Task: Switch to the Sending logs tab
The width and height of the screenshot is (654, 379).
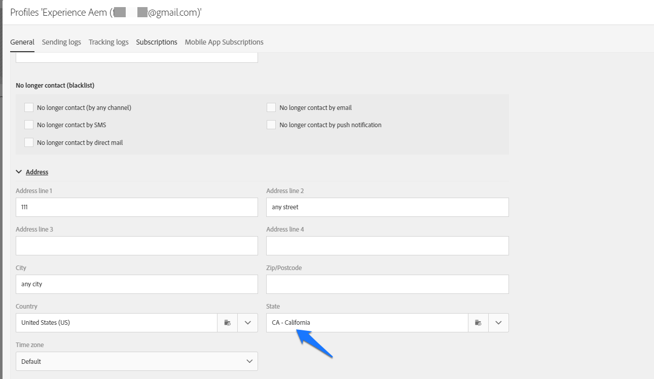Action: click(x=61, y=42)
